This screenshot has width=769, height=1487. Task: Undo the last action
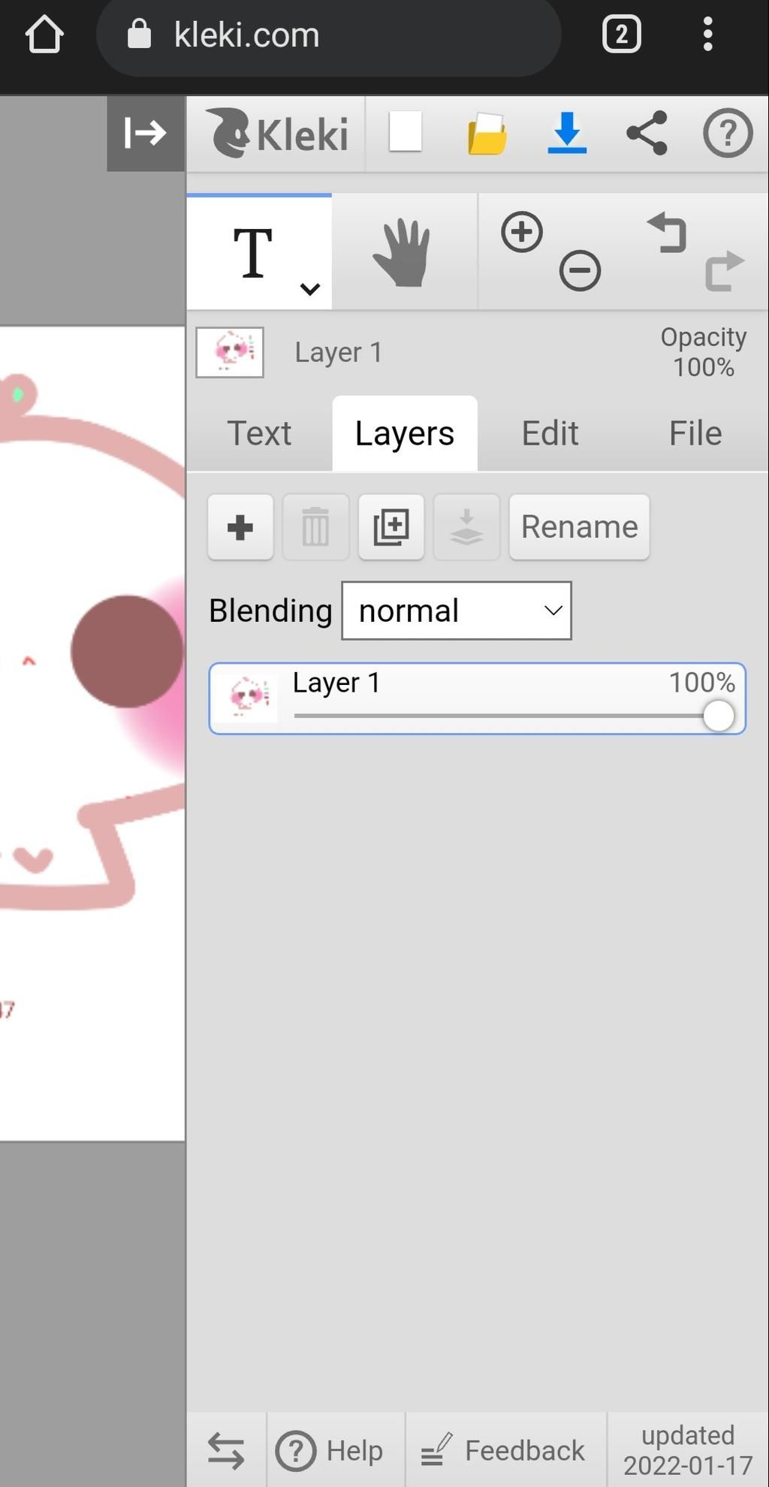coord(667,233)
